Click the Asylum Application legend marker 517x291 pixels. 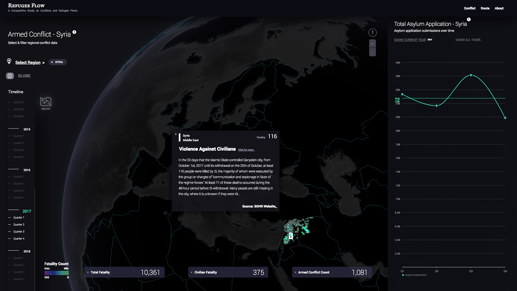(x=403, y=275)
